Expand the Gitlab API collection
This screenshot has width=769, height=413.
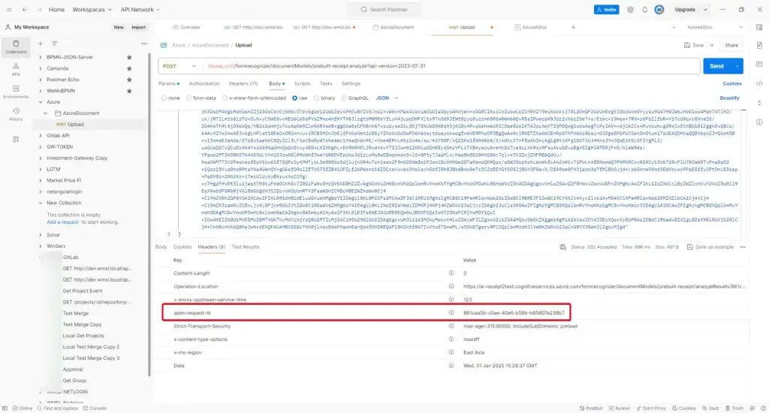tap(41, 136)
